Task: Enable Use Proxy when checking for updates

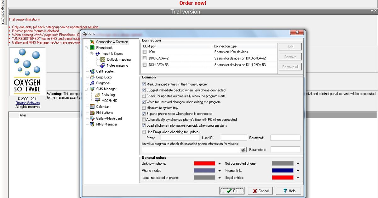Action: [144, 132]
